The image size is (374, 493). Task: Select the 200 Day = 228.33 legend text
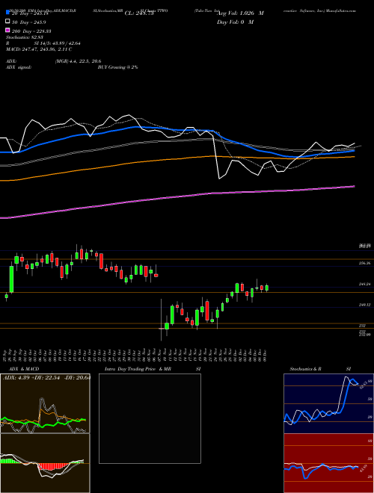[31, 31]
